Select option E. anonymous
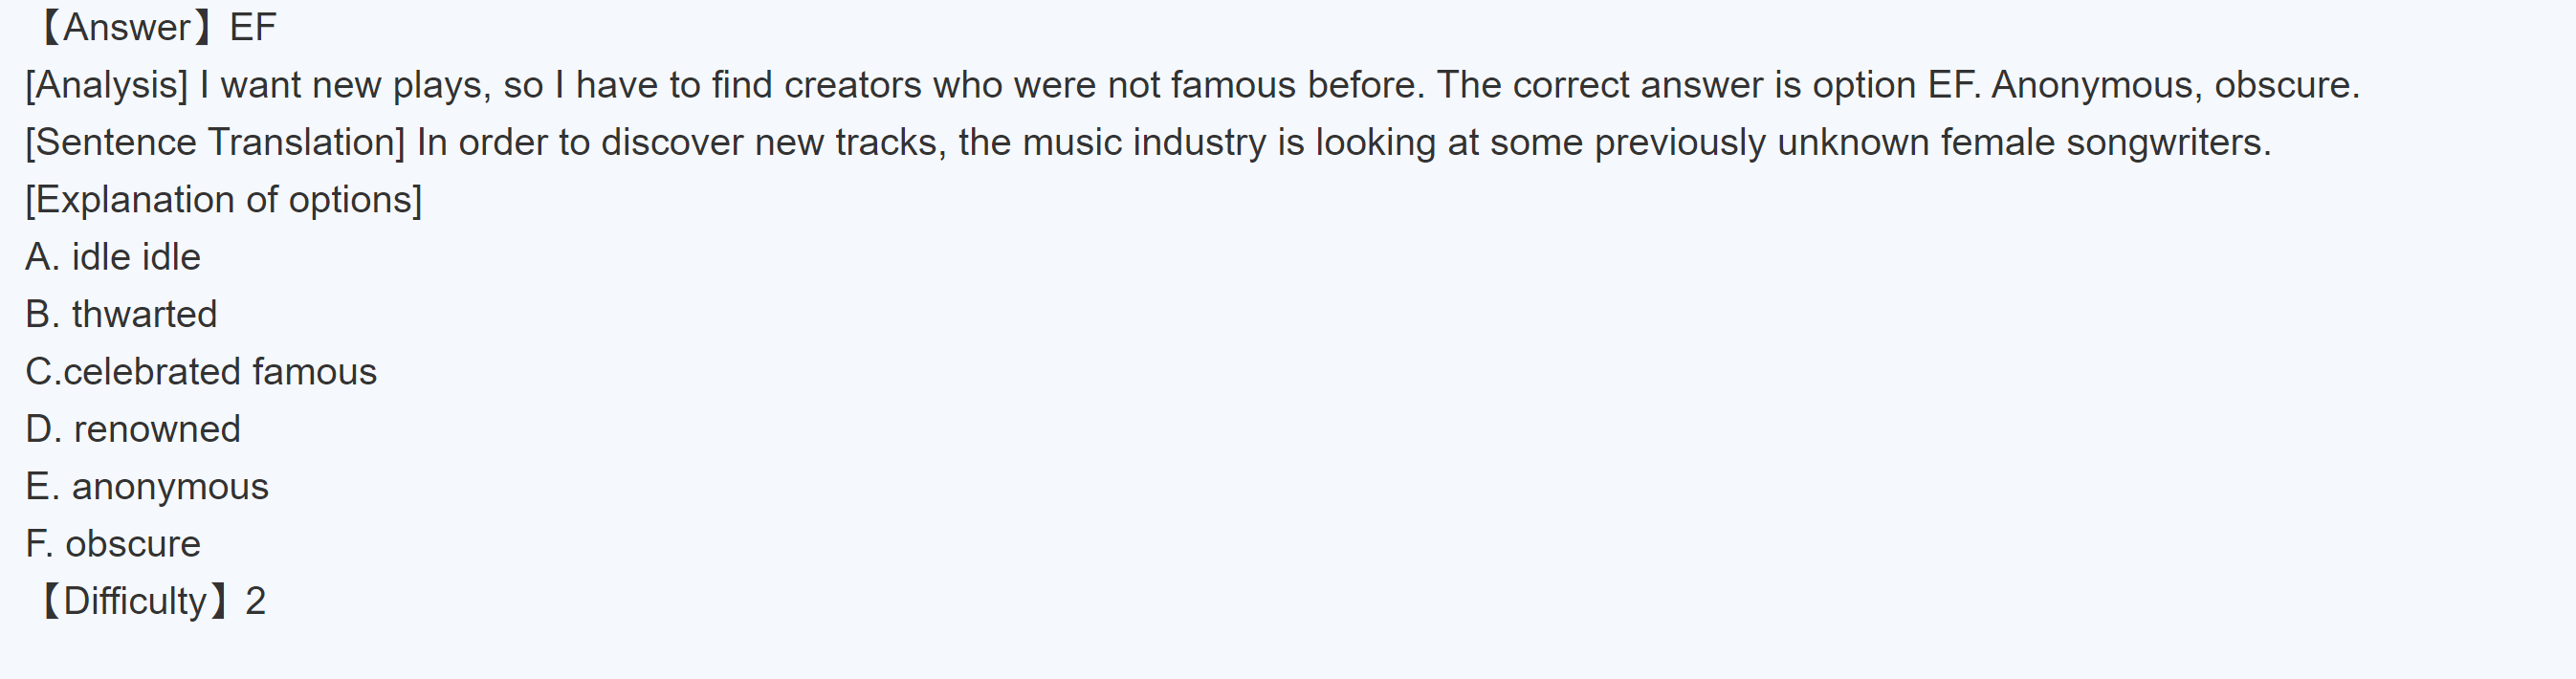 [x=147, y=487]
